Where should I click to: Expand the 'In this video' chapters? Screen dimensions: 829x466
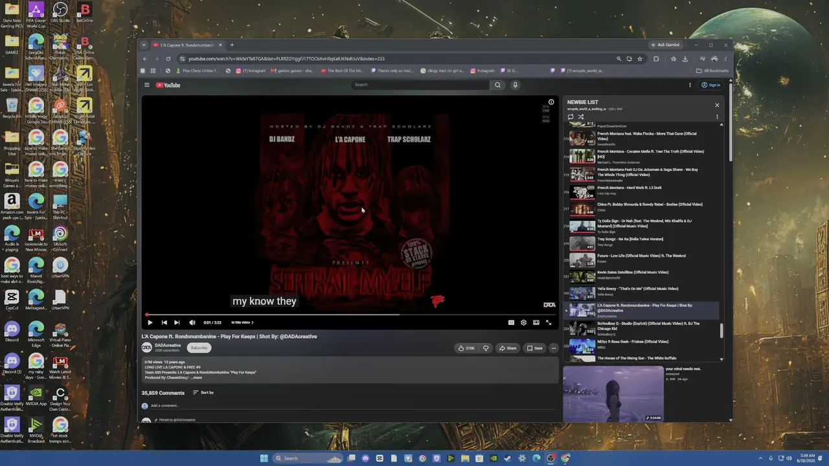(242, 322)
